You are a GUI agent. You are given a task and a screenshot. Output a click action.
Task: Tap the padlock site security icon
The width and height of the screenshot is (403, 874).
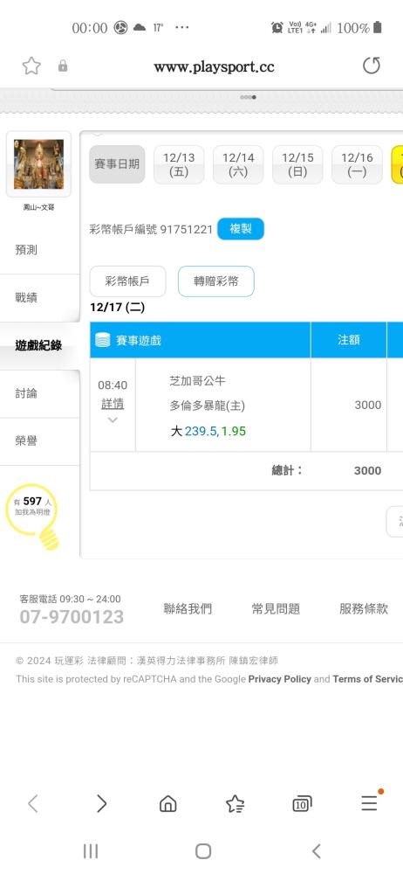[x=63, y=66]
